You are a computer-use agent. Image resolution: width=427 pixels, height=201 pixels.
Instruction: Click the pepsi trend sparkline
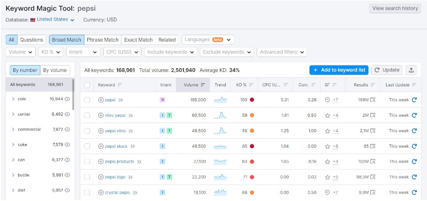click(220, 100)
